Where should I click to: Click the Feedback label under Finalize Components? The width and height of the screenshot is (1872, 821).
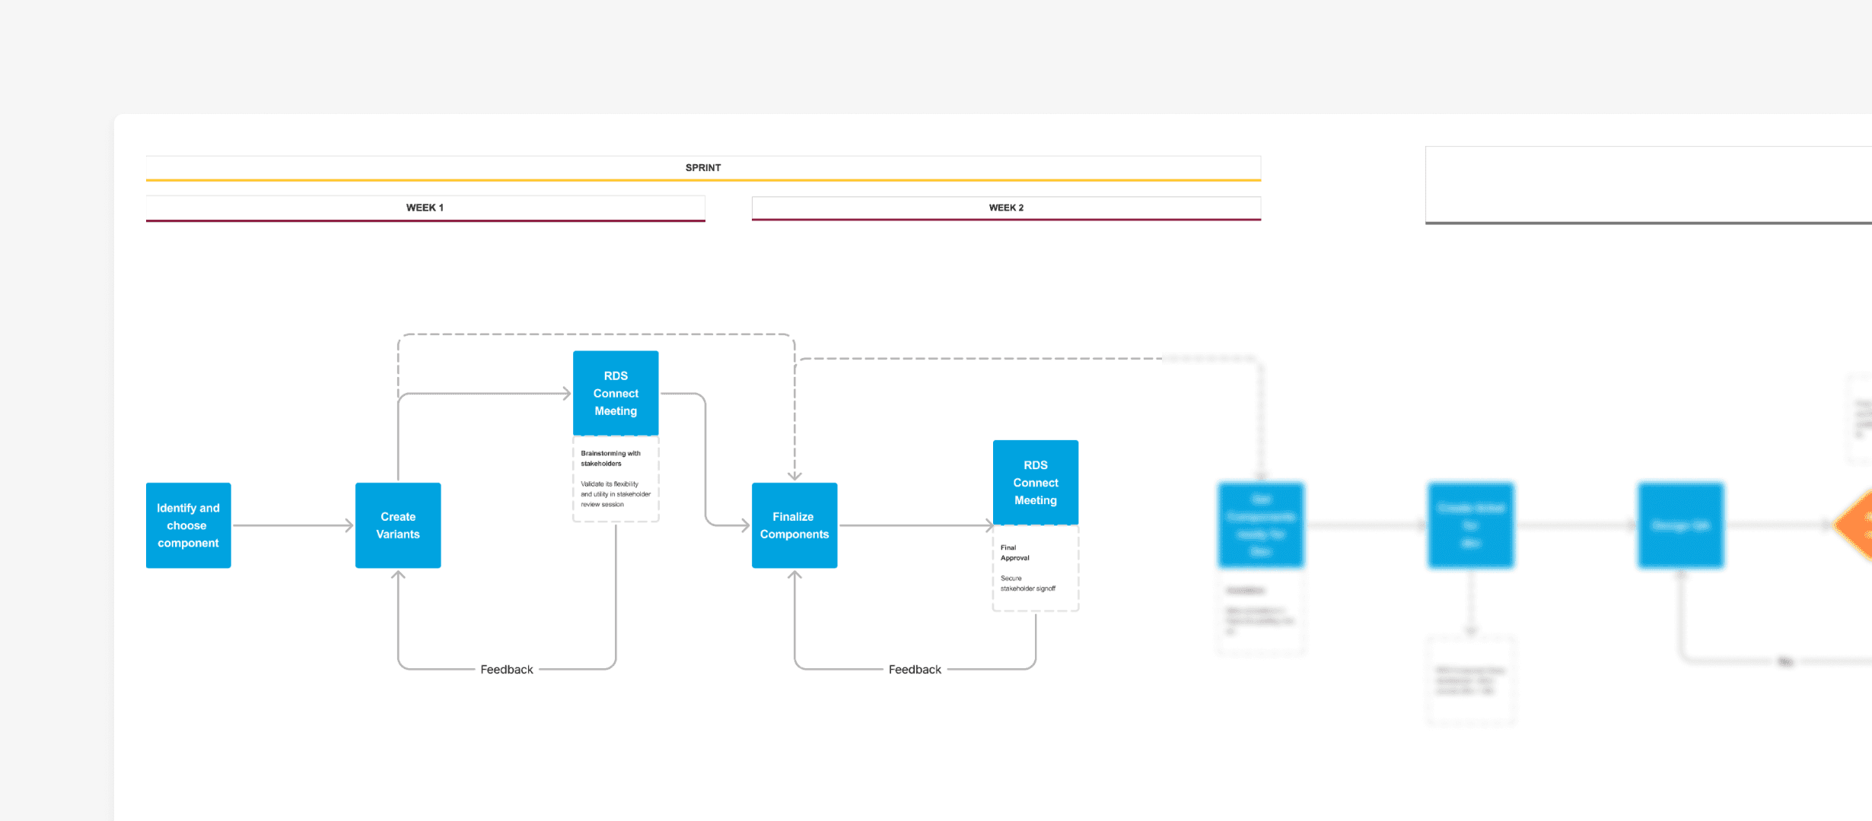pos(915,669)
